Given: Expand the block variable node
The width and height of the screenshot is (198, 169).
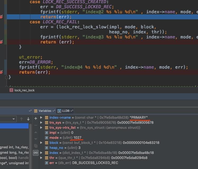Looking at the screenshot, I should coord(41,143).
